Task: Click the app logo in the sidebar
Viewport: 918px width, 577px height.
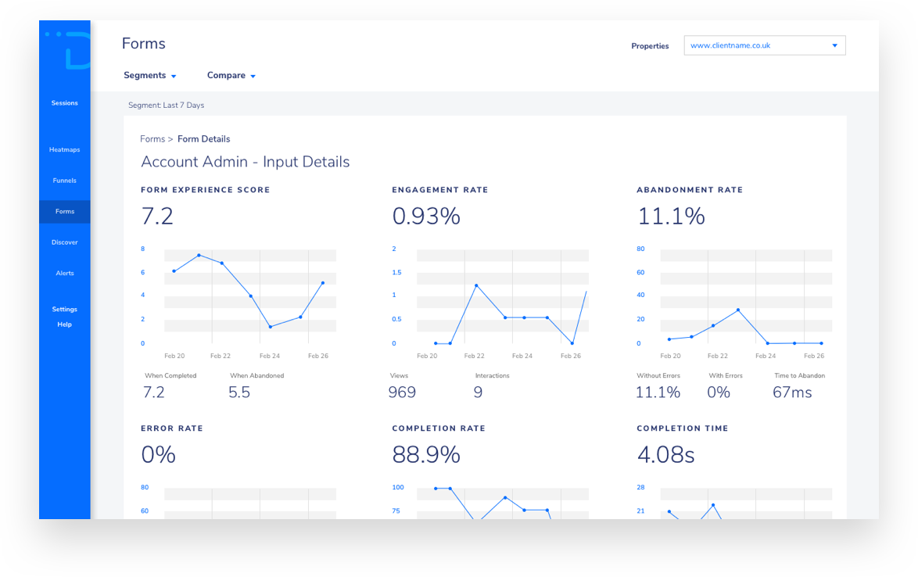Action: click(x=68, y=50)
